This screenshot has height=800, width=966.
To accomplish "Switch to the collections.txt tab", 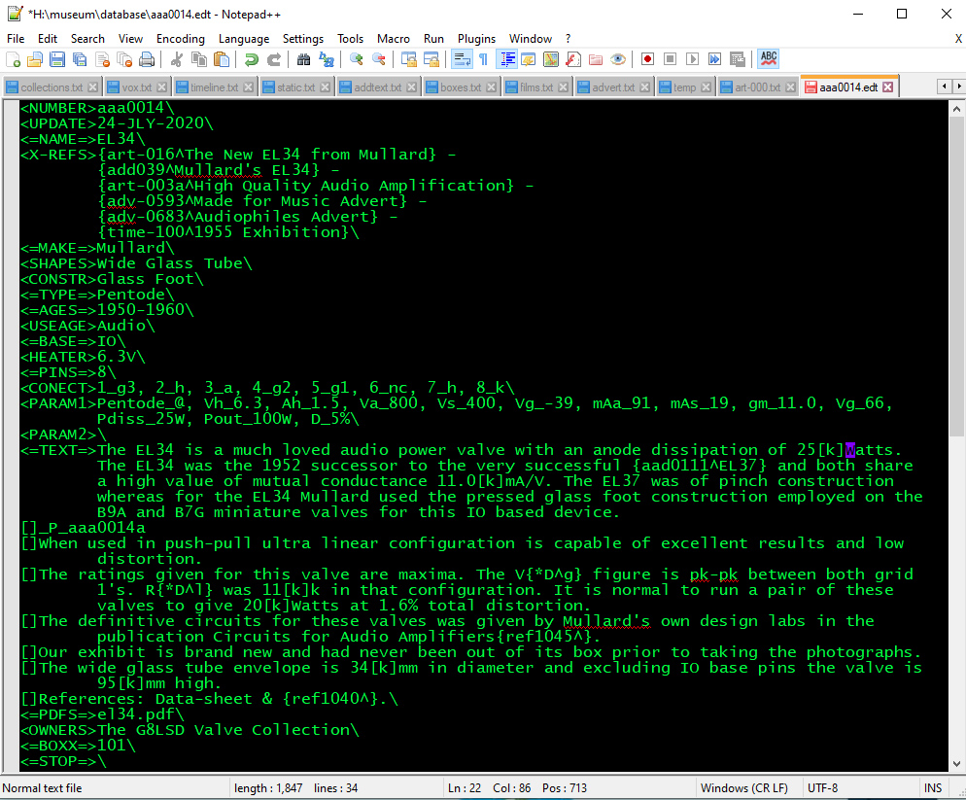I will (x=52, y=87).
